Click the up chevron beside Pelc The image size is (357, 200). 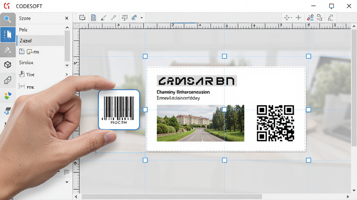67,27
